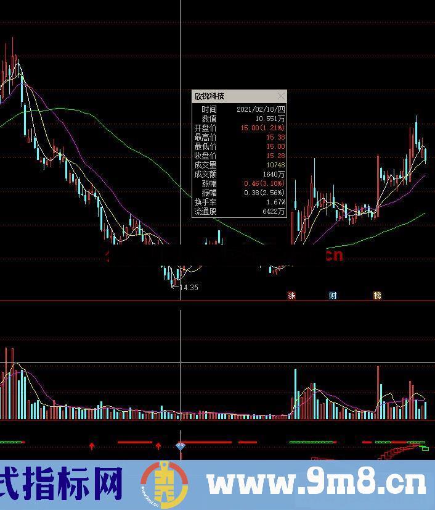435x510 pixels.
Task: Select the 开盘价 row in popup
Action: pyautogui.click(x=239, y=128)
